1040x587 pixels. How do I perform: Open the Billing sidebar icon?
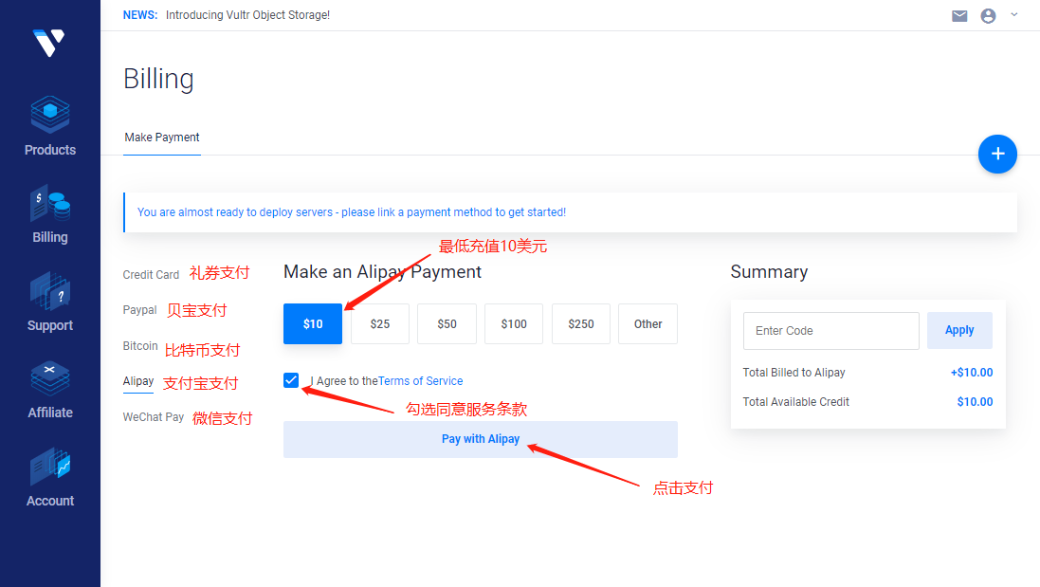[50, 204]
